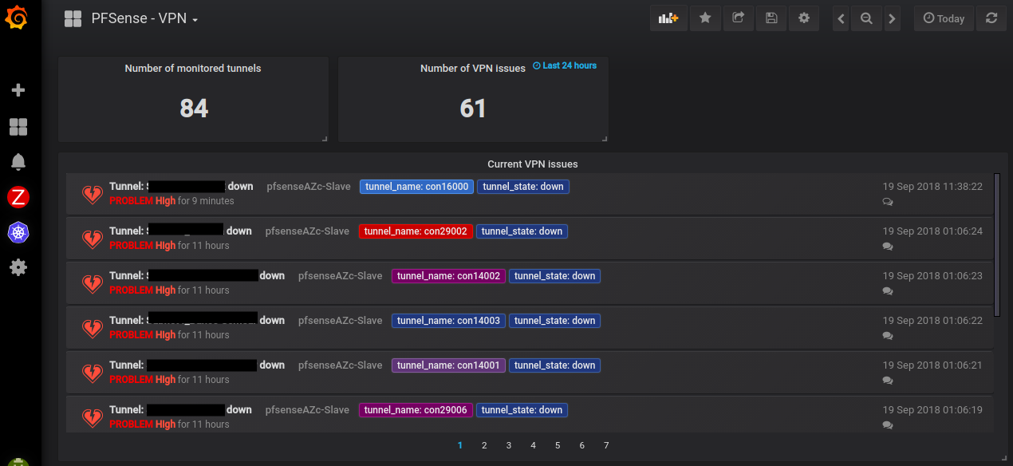Click the monitored tunnels value 84
This screenshot has height=466, width=1013.
194,109
